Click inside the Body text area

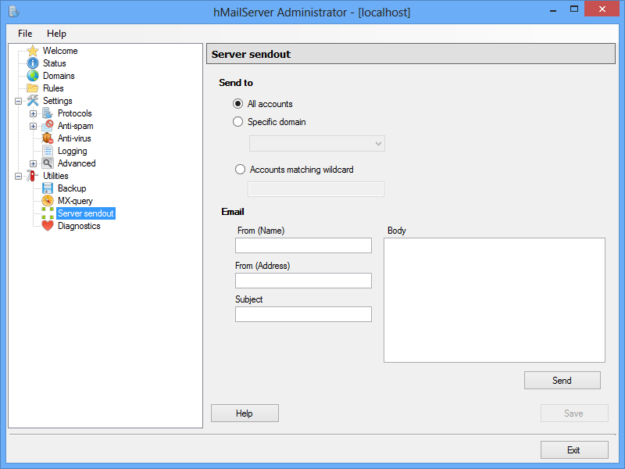pos(494,300)
